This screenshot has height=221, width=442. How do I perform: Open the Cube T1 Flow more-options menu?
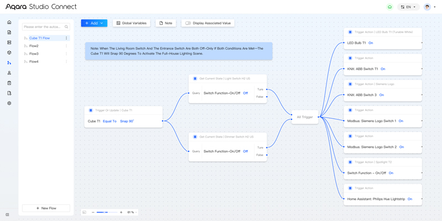pos(67,38)
